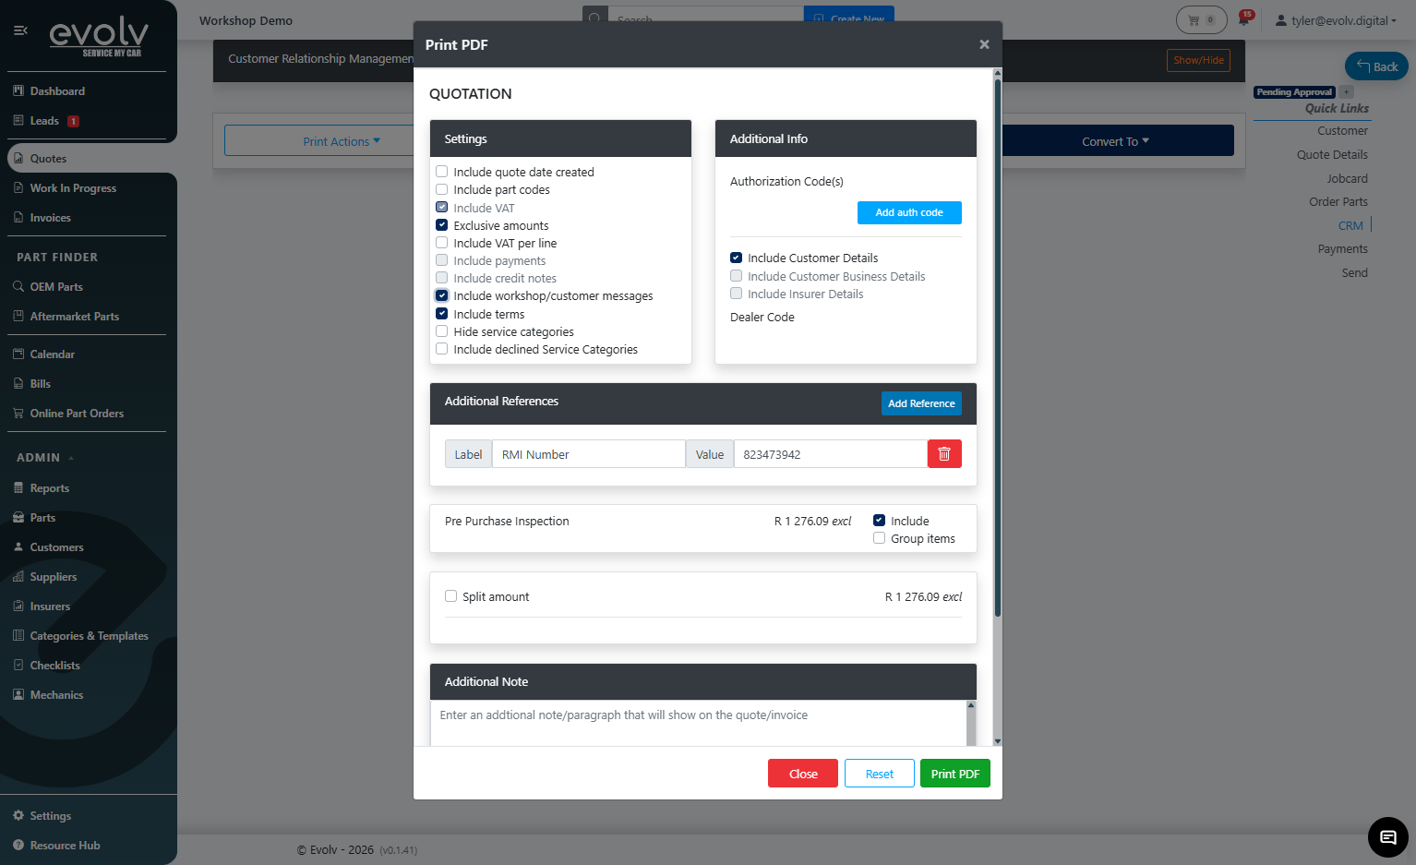The width and height of the screenshot is (1416, 865).
Task: Open the shopping cart icon
Action: pos(1201,19)
